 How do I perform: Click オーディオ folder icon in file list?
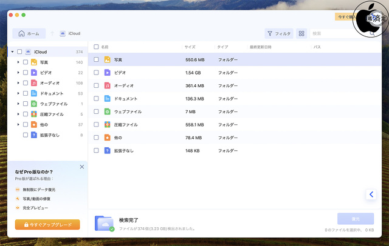coord(107,85)
